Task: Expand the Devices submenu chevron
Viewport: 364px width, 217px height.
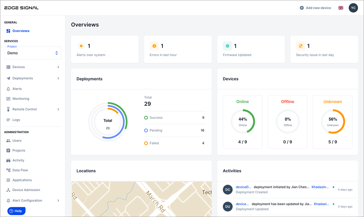Action: [58, 67]
